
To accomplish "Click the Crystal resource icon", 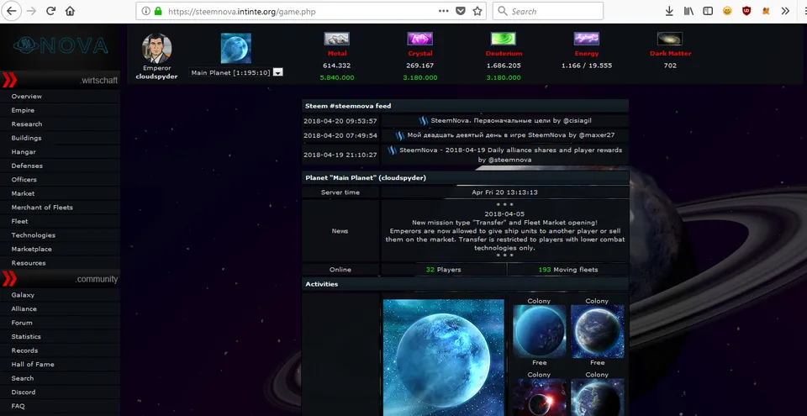I will [420, 39].
